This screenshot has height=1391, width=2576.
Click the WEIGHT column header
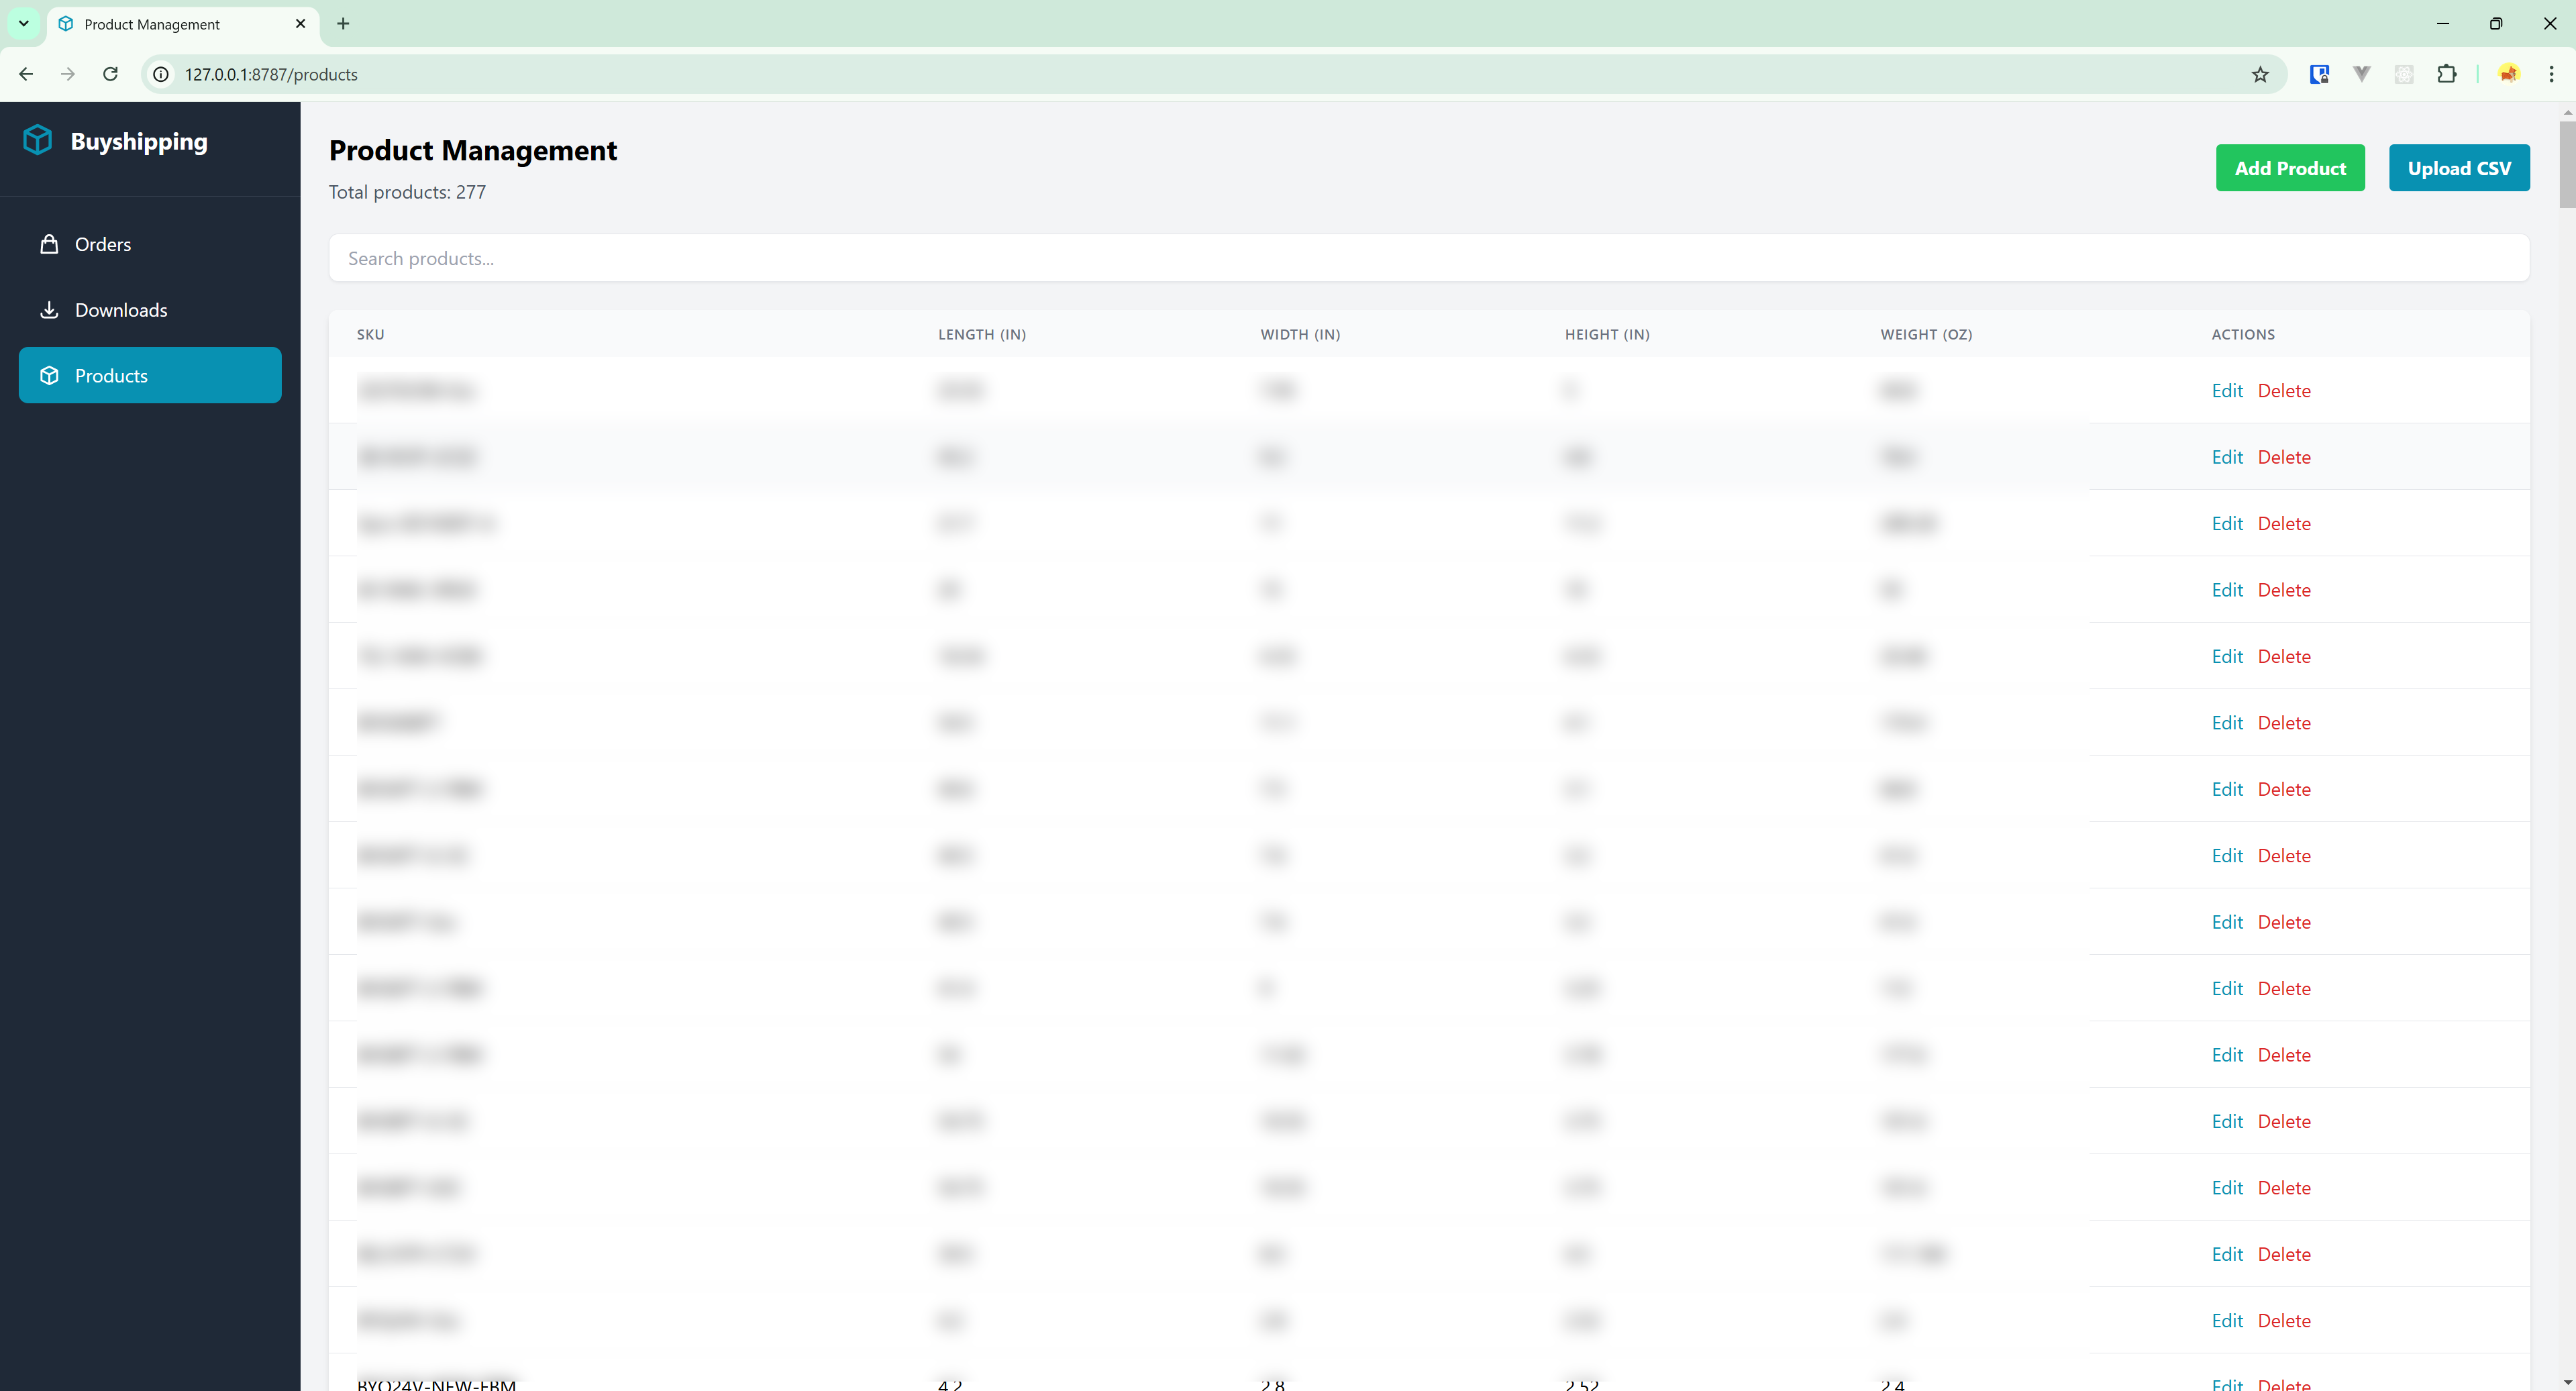[x=1925, y=334]
